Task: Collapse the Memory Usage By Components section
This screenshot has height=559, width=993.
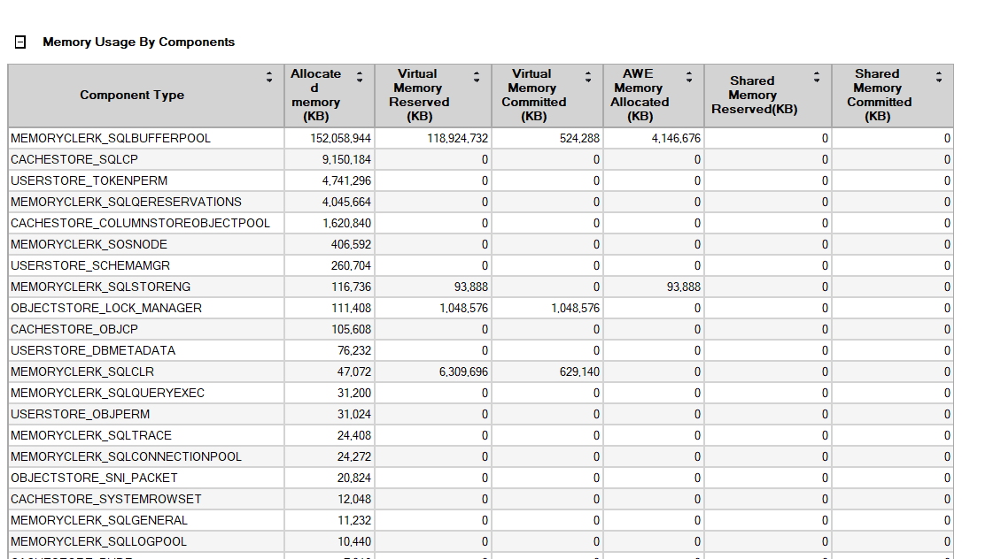Action: pos(20,42)
